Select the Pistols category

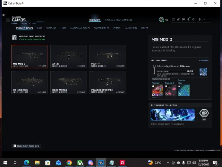point(117,28)
